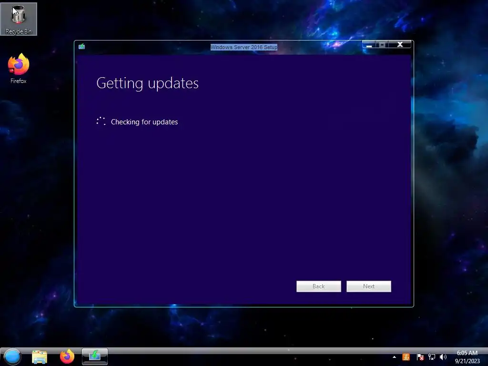This screenshot has height=366, width=488.
Task: Show hidden system tray icons
Action: 394,357
